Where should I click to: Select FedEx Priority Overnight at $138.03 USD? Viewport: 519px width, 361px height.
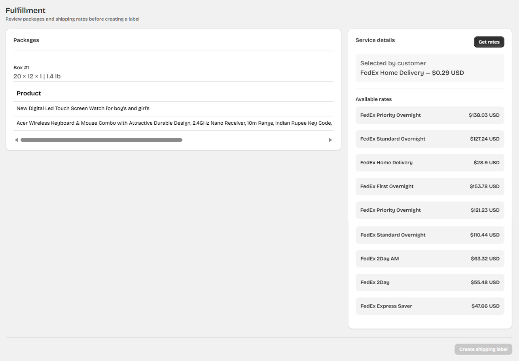(430, 115)
